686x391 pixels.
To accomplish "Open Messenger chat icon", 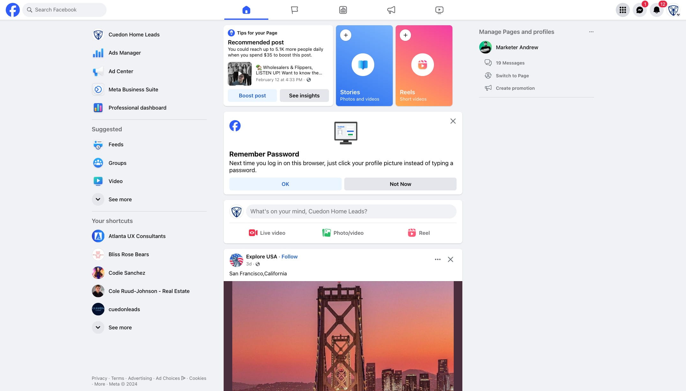I will pyautogui.click(x=639, y=10).
